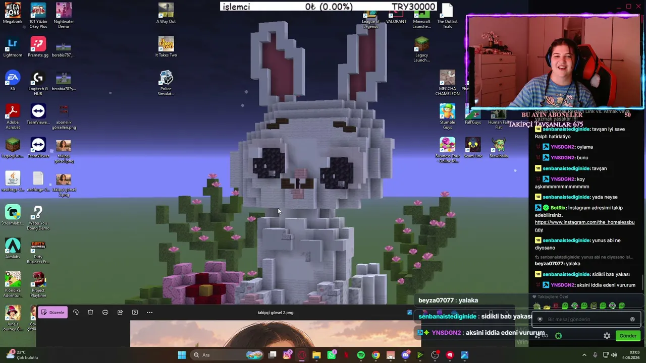Select the Adobe Acrobat desktop icon
The height and width of the screenshot is (363, 646).
coord(13,117)
